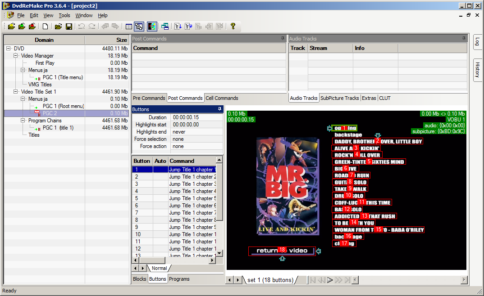Click the up arrow below return video button

pyautogui.click(x=282, y=259)
